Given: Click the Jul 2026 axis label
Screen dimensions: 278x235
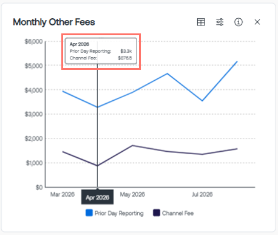Looking at the screenshot, I should click(x=202, y=194).
